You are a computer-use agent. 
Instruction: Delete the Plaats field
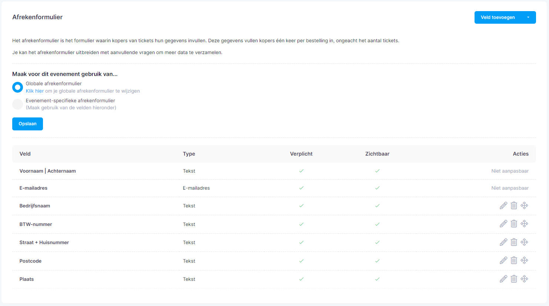[514, 279]
